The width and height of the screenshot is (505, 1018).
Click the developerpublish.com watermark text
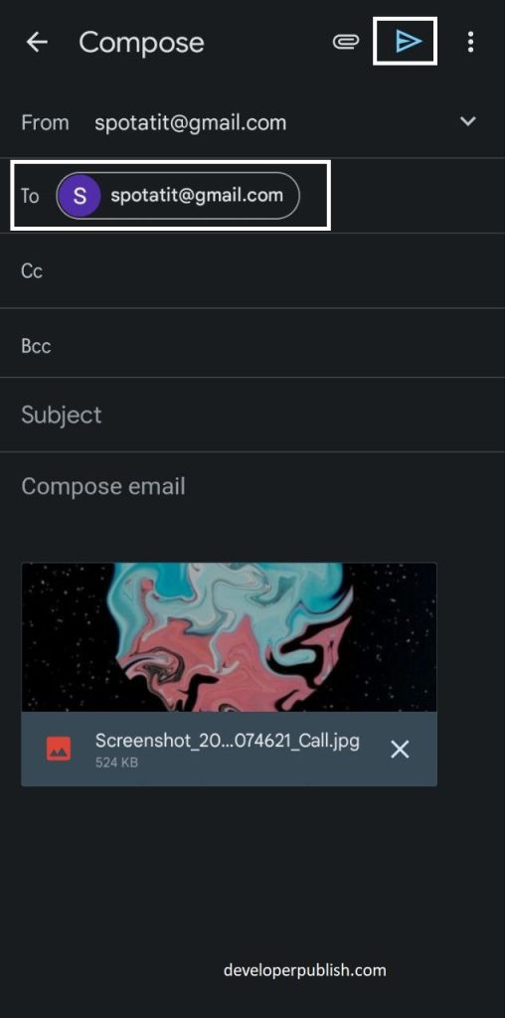tap(305, 970)
